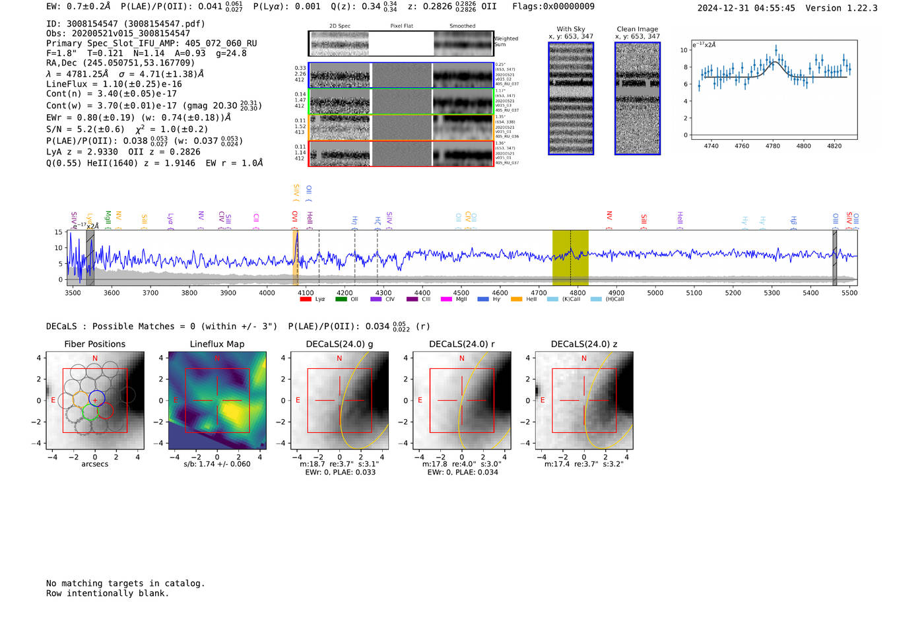Open the DECaLS(24.0) g image
The image size is (924, 629).
coord(340,401)
